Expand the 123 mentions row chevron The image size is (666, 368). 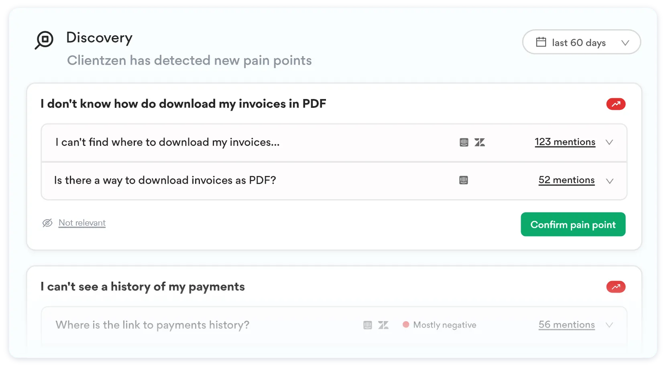click(609, 142)
